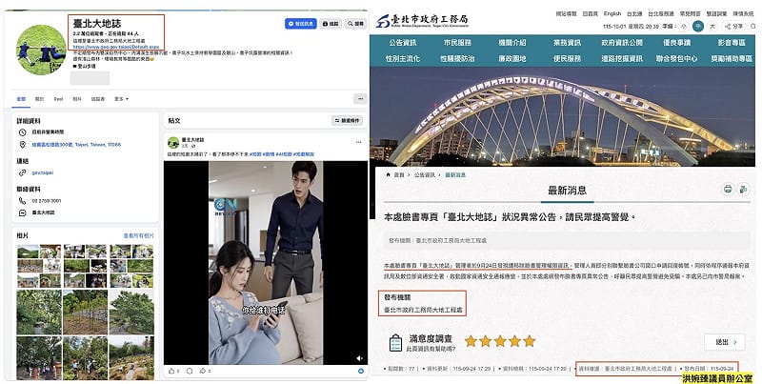Open the 臺北大地誌 round profile picture
Viewport: 762px width, 384px height.
(x=40, y=51)
